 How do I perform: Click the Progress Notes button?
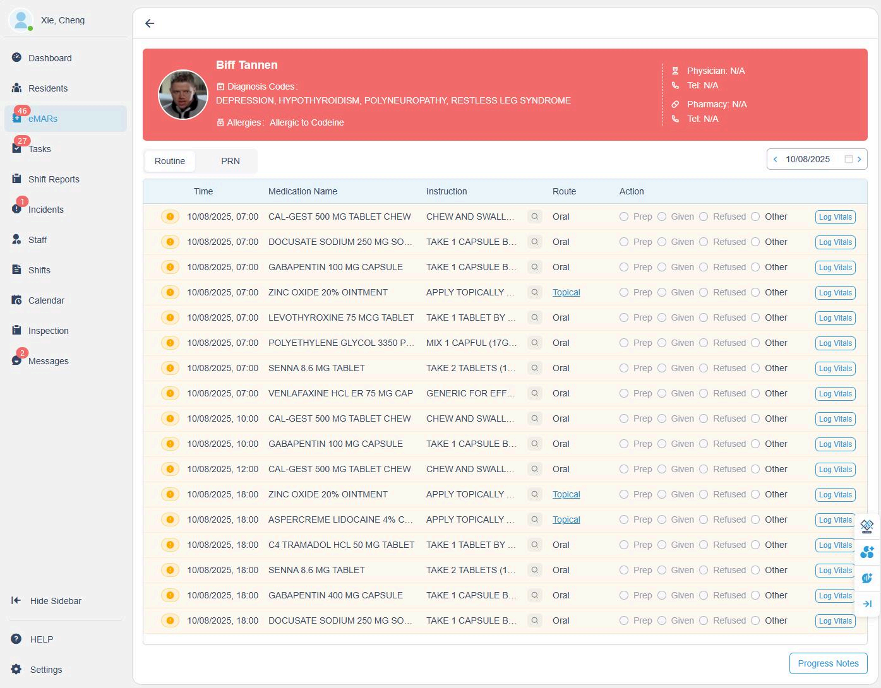(x=828, y=663)
